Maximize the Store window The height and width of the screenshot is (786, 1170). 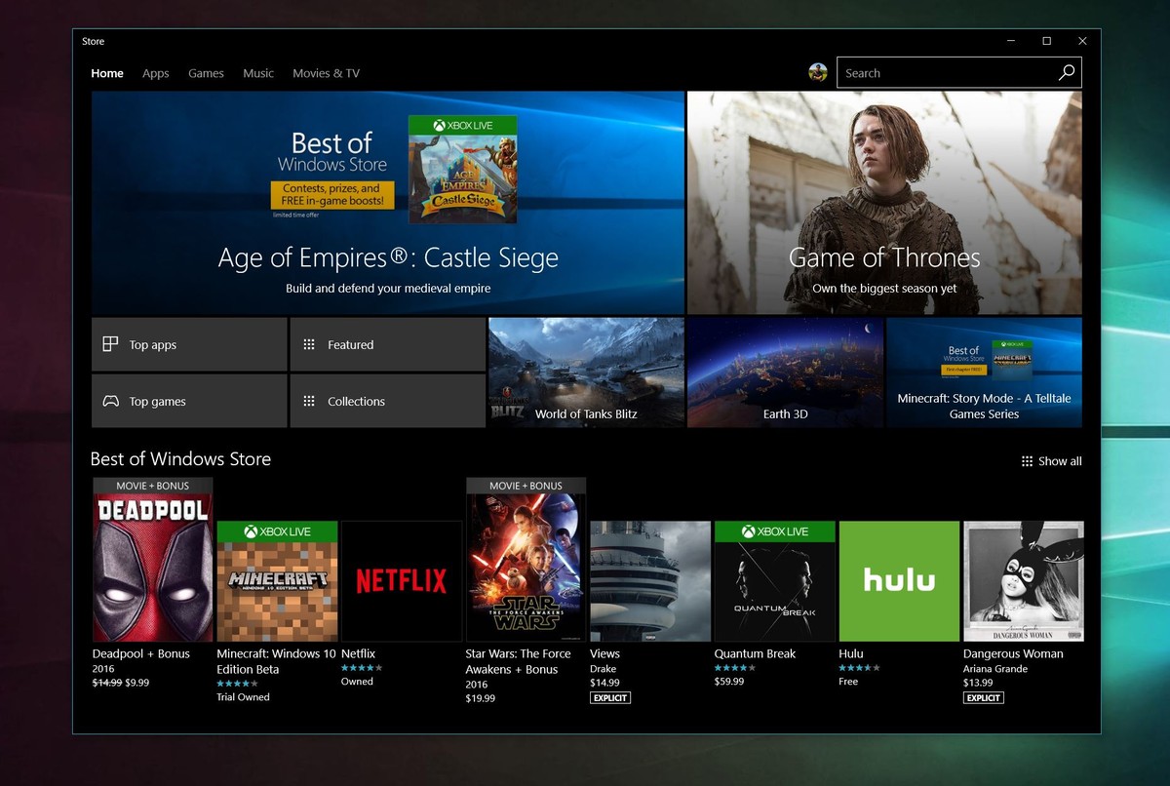(1046, 41)
